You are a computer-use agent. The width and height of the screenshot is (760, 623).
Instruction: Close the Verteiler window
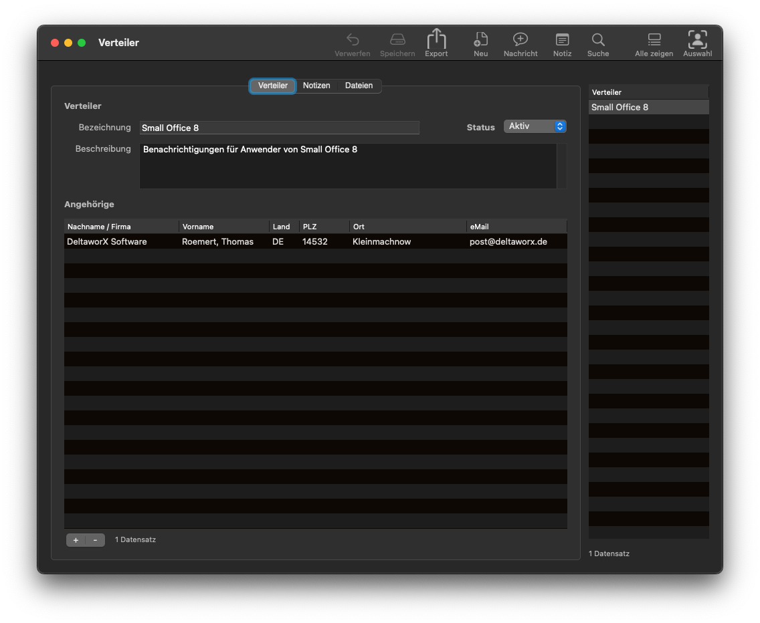[55, 43]
